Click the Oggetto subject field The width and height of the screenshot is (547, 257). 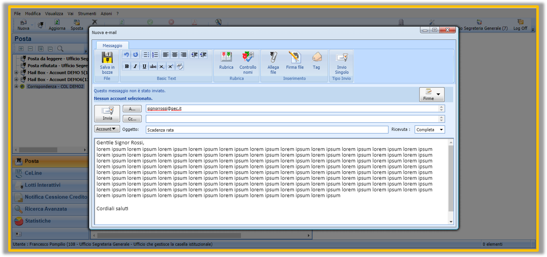click(x=267, y=130)
